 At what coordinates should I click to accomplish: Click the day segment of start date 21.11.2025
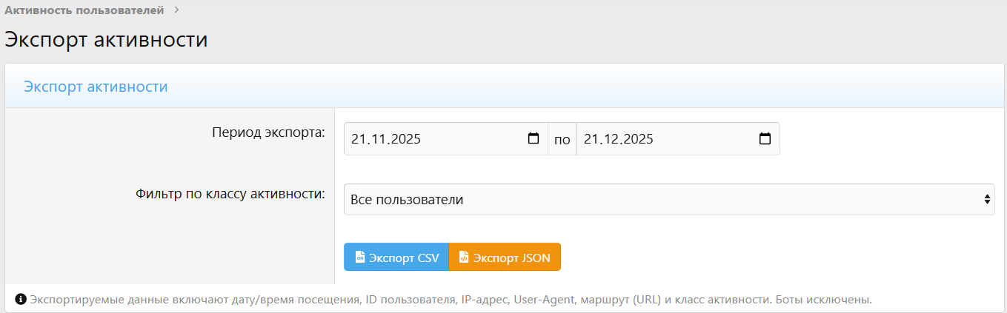point(359,139)
